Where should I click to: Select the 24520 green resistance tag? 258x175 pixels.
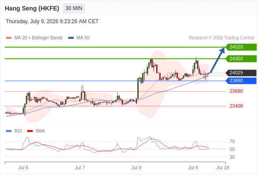[241, 47]
